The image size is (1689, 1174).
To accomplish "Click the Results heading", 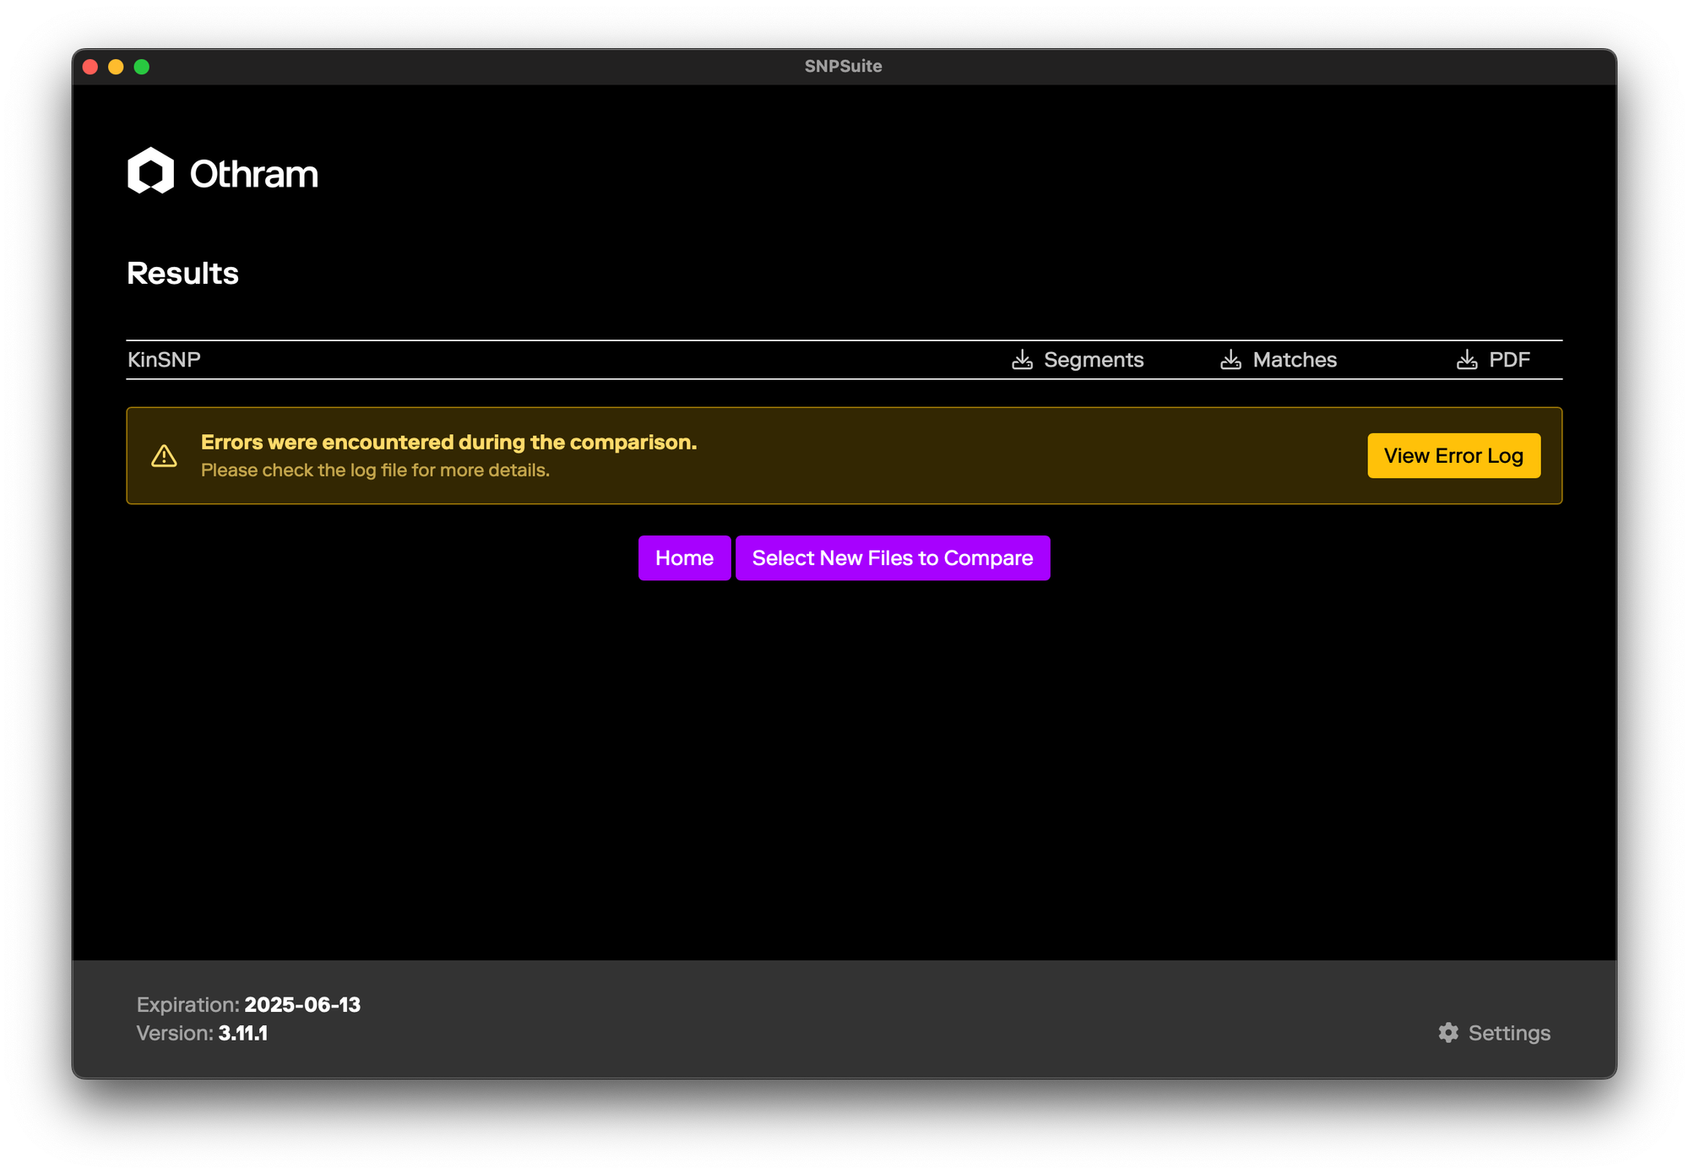I will tap(182, 274).
